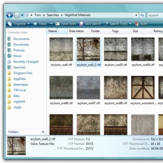
Task: Click the Pictures icon in Favorite Links
Action: [x=9, y=50]
